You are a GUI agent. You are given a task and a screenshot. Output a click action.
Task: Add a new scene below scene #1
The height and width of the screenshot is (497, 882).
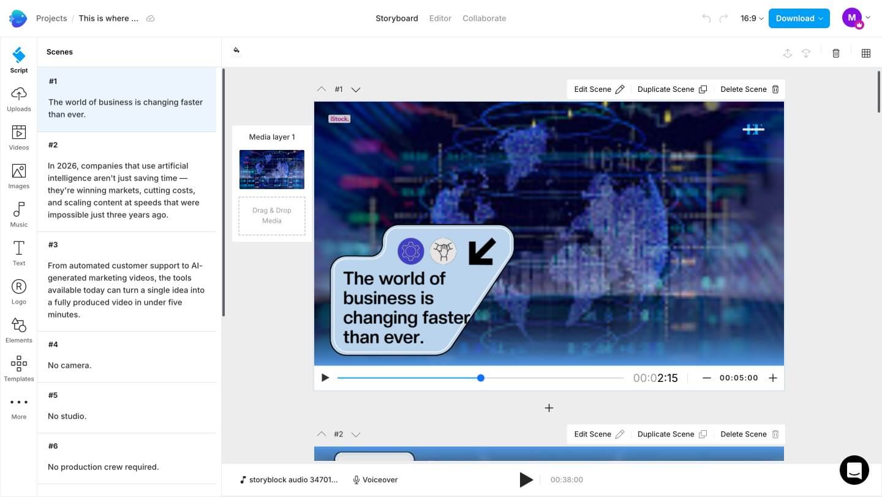click(549, 408)
